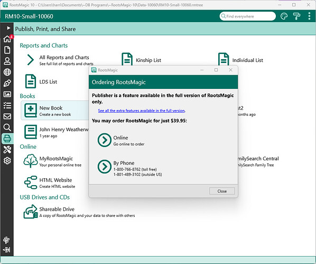Open the color palette theme icon
Viewport: 316px width, 264px height.
click(x=284, y=16)
